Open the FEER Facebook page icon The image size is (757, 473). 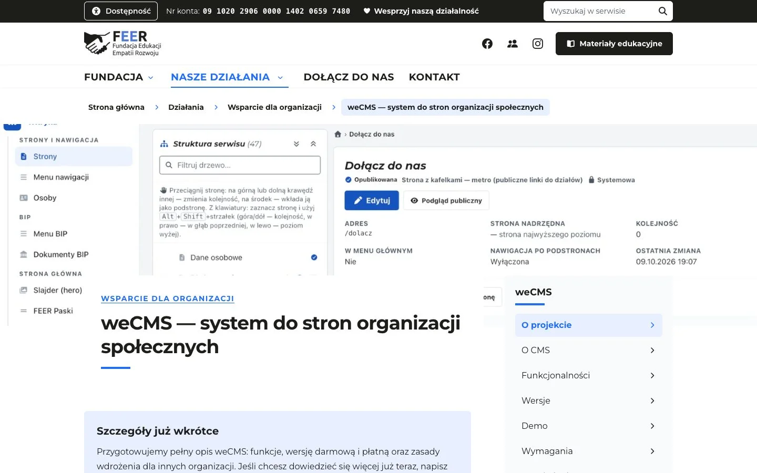click(x=487, y=44)
